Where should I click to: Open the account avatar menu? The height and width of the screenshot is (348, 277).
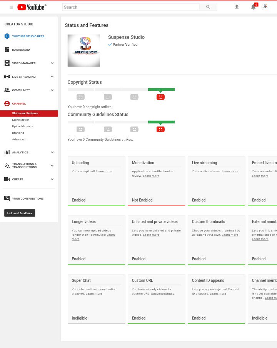pyautogui.click(x=265, y=7)
